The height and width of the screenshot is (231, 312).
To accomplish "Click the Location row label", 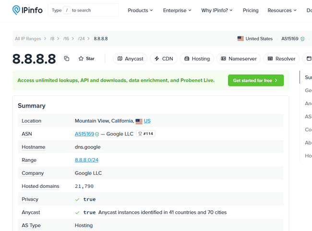I will click(31, 121).
